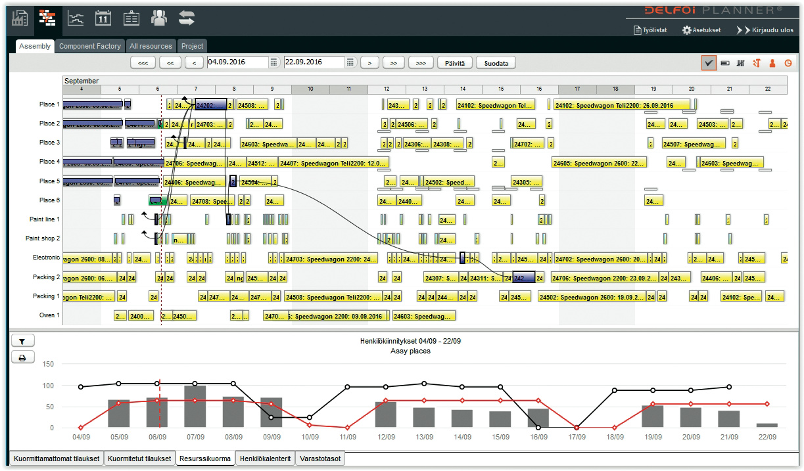Image resolution: width=804 pixels, height=471 pixels.
Task: Open the calendar icon showing 11
Action: 103,18
